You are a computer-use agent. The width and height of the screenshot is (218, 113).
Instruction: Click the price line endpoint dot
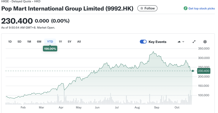click(193, 71)
